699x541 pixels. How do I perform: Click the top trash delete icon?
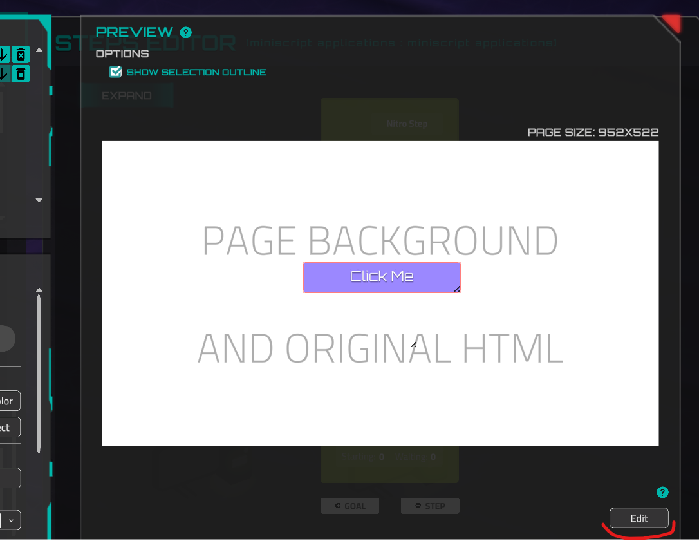tap(21, 55)
